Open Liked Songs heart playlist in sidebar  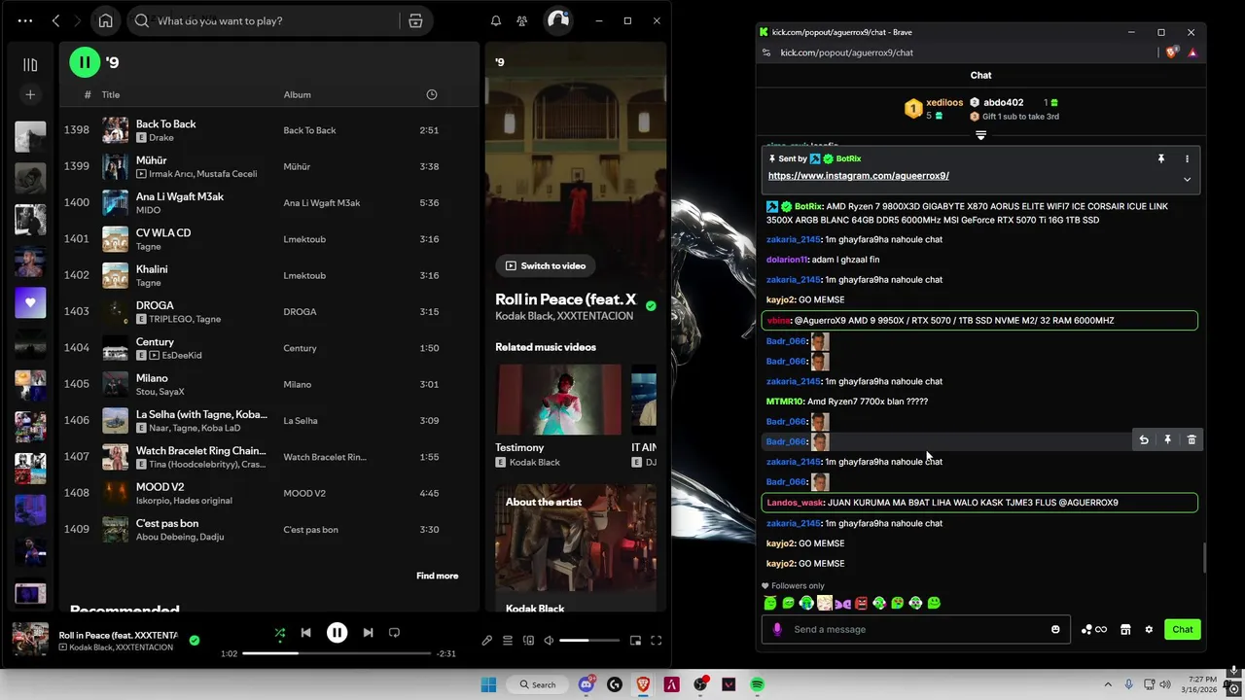click(x=30, y=302)
